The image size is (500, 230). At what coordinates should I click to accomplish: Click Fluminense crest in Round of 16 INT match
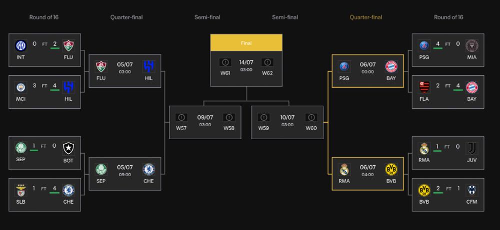click(68, 46)
